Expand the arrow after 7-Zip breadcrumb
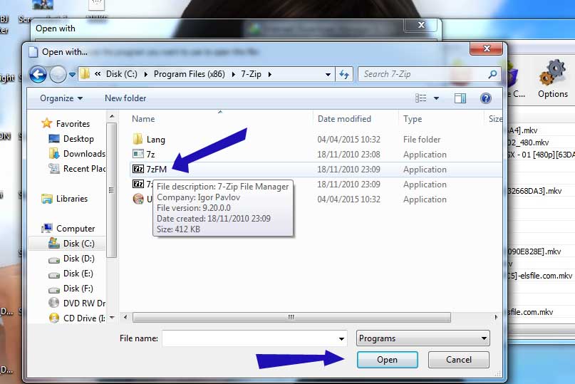575x384 pixels. (270, 75)
